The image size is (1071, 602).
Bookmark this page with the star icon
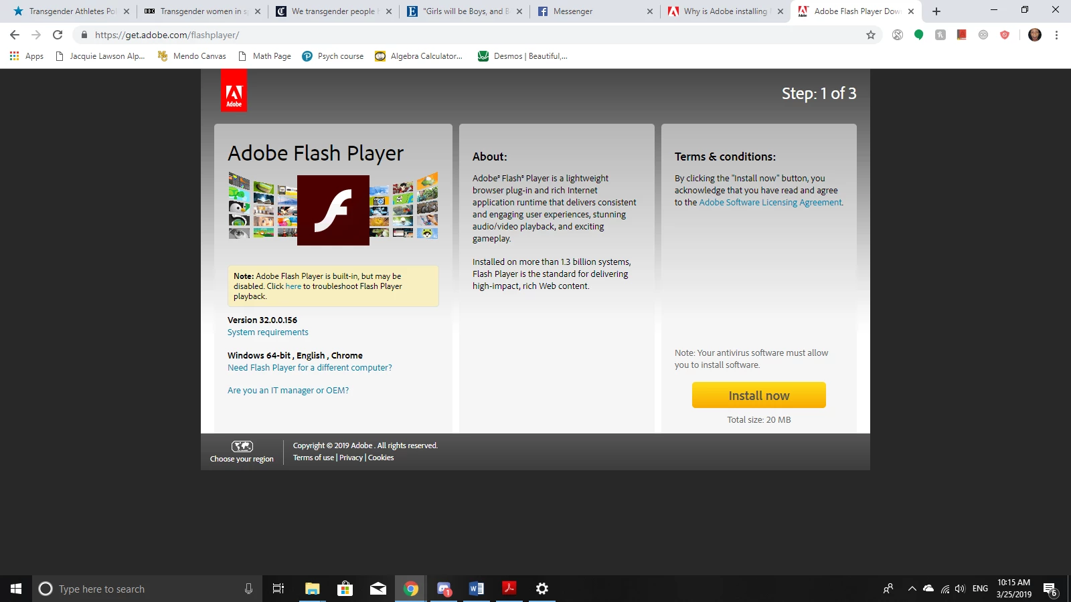(x=871, y=35)
